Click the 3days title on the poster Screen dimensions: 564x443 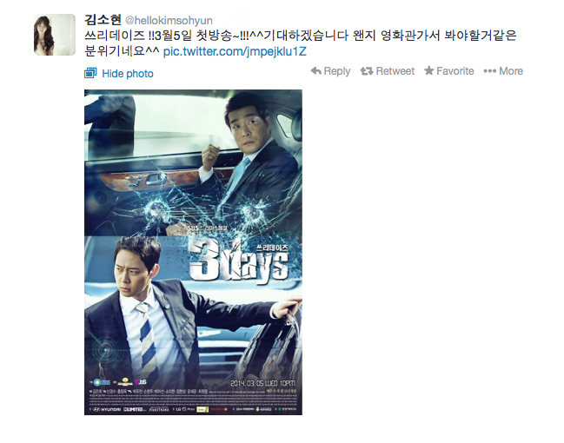pyautogui.click(x=238, y=261)
